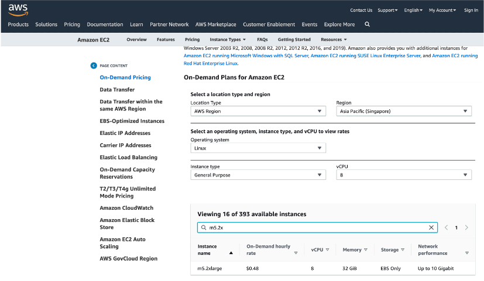Expand Resources submenu
484x281 pixels.
tap(334, 40)
